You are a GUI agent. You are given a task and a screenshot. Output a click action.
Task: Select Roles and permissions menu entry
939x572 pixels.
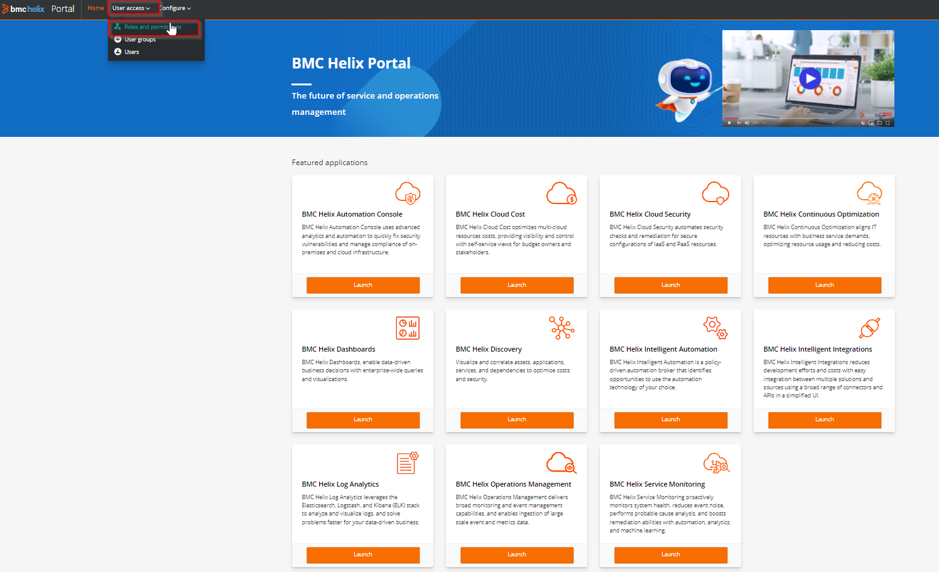click(154, 27)
